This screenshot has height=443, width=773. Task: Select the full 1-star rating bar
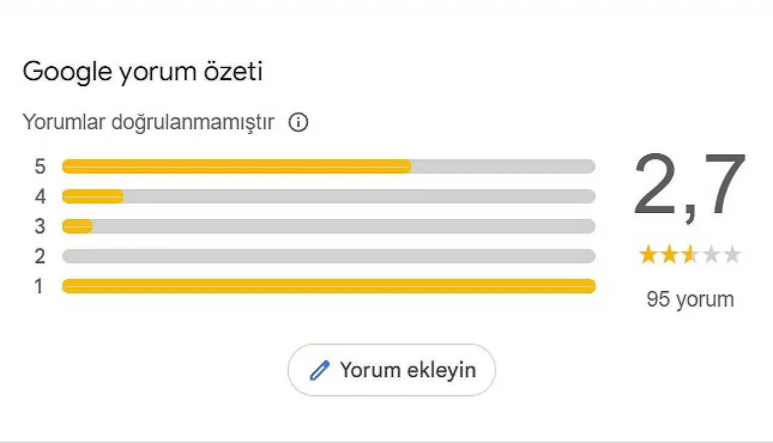(x=329, y=286)
